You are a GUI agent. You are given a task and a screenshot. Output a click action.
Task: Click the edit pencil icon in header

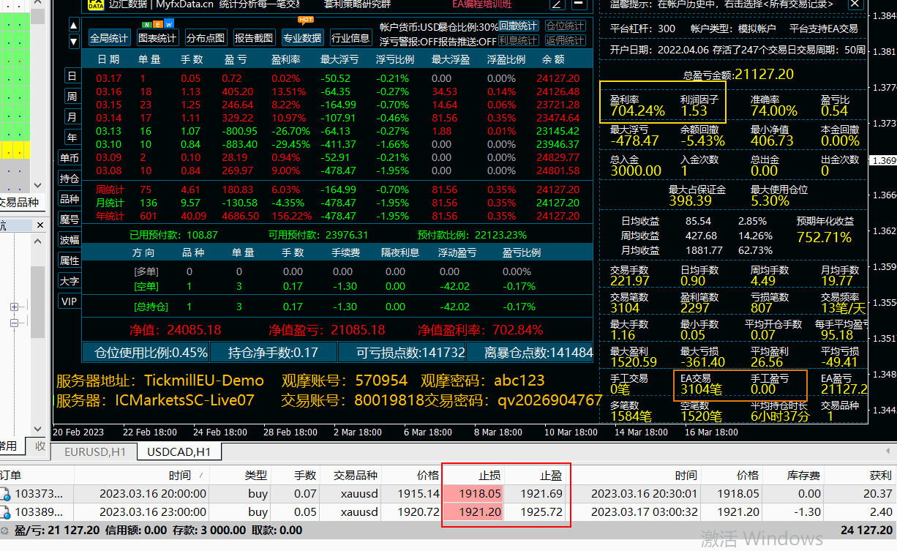558,4
